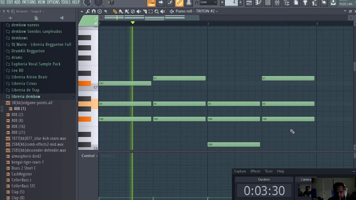Open the FILE menu

point(3,2)
